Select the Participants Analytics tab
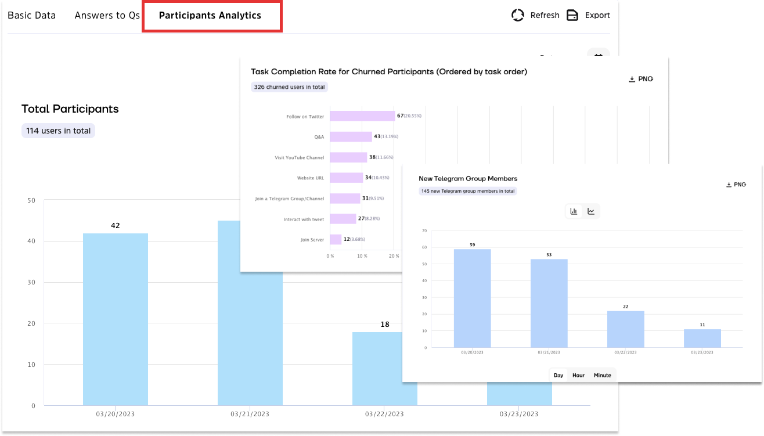 (x=210, y=16)
